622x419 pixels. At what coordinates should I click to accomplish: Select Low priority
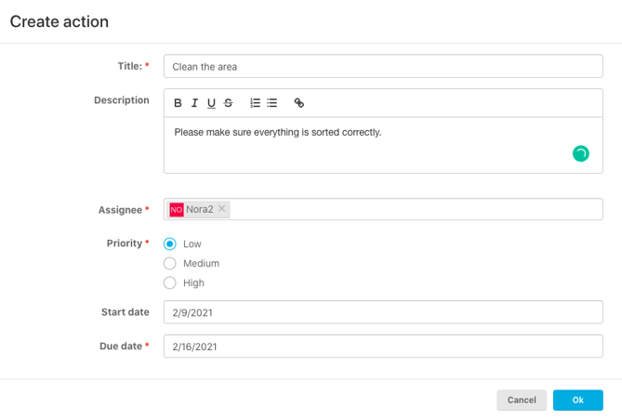(x=170, y=243)
